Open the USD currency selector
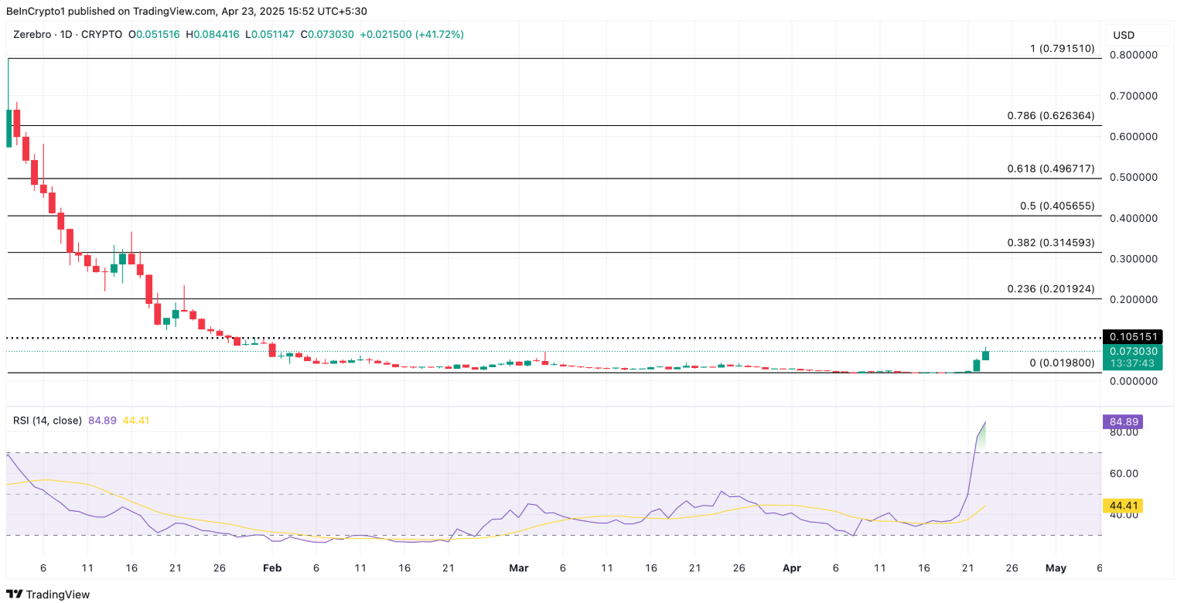Screen dimensions: 1177x603 pyautogui.click(x=1124, y=35)
